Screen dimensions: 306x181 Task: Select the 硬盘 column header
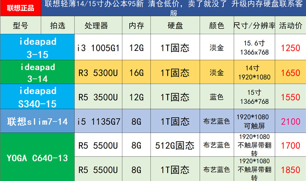click(175, 25)
